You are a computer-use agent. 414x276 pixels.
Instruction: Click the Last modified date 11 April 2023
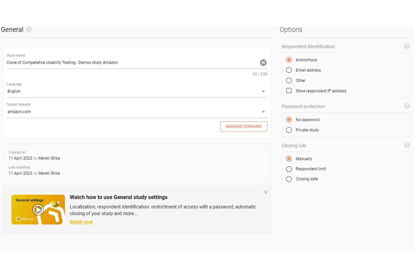click(20, 173)
